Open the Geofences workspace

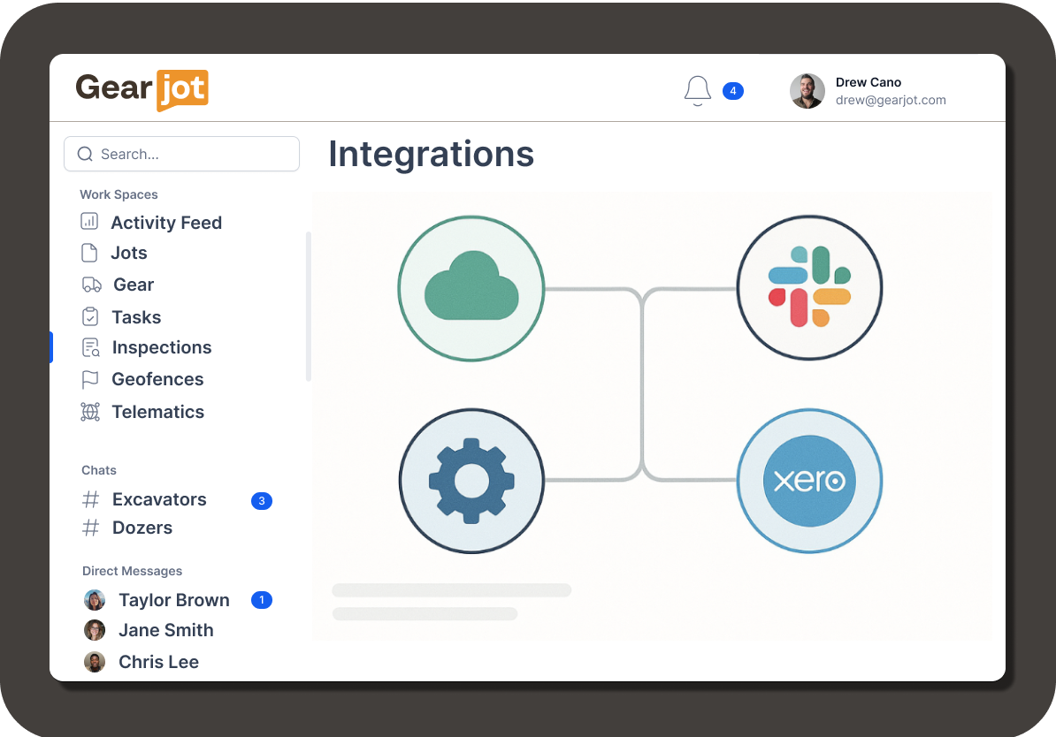[x=157, y=380]
